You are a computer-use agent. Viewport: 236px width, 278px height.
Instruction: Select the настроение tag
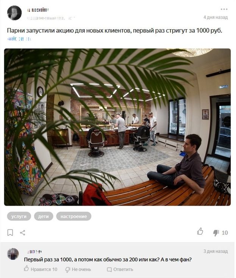point(73,216)
